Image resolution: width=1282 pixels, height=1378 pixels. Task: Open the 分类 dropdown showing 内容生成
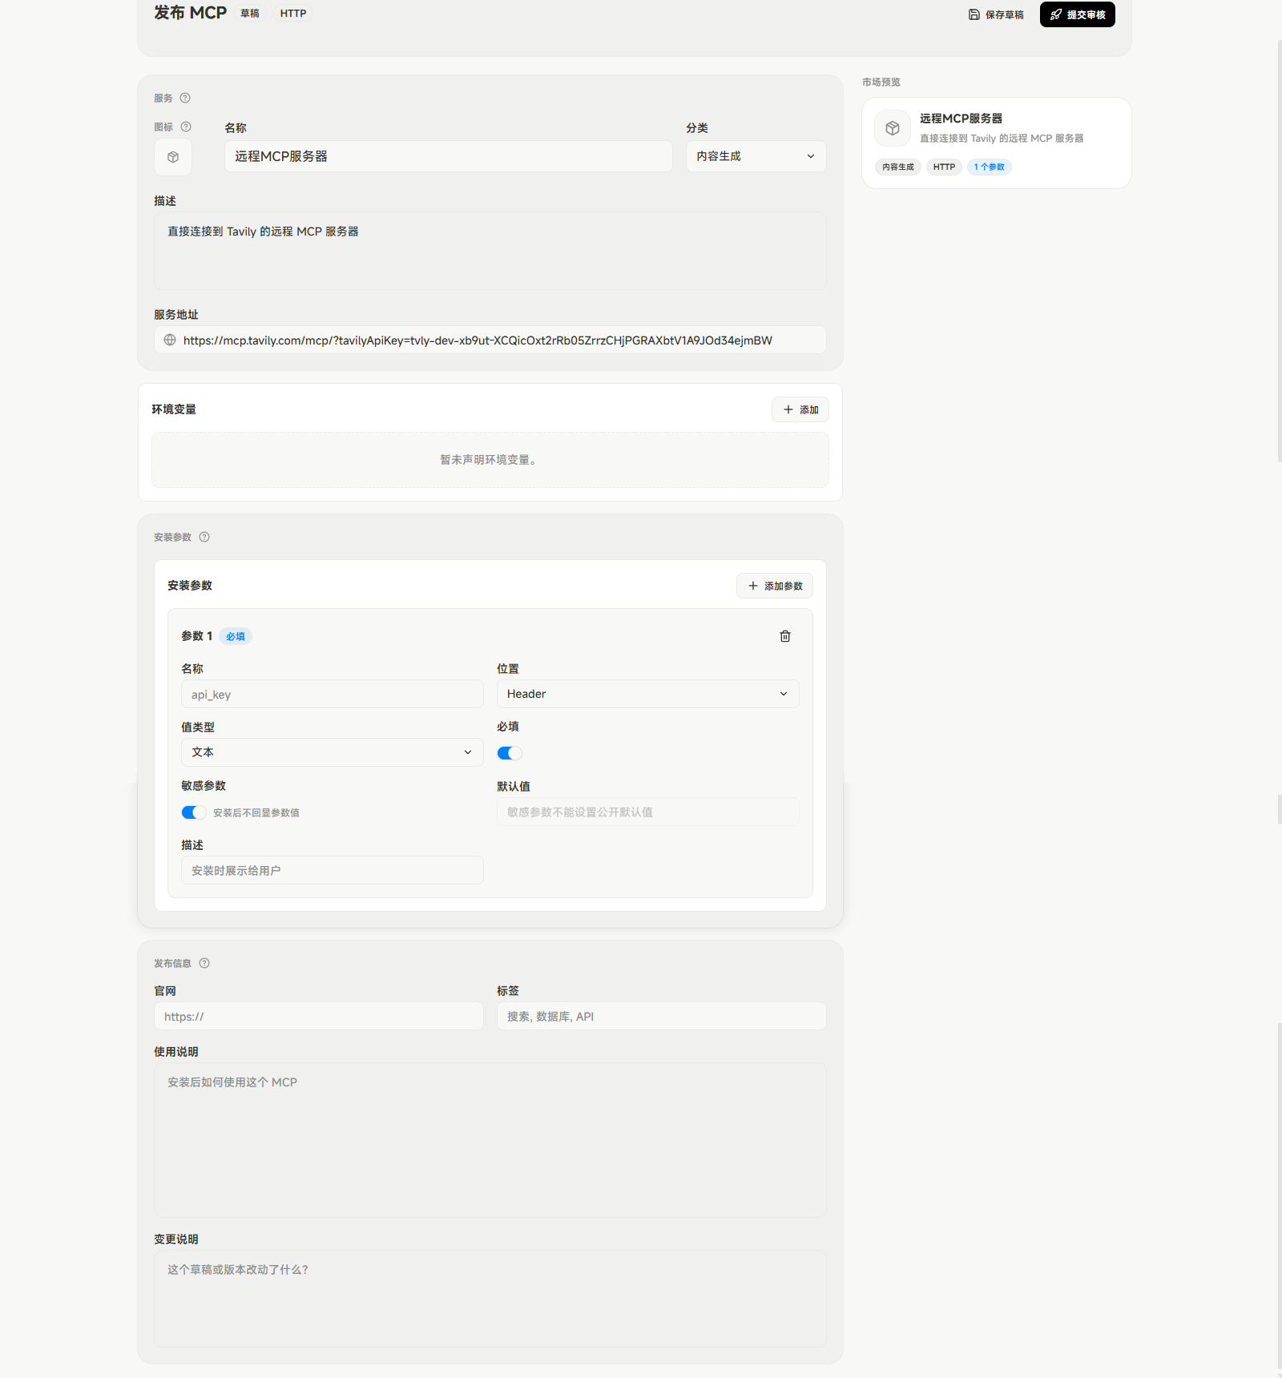point(756,156)
